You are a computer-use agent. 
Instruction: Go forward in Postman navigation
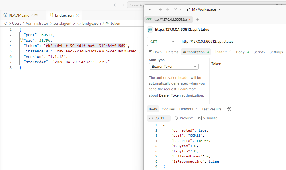167,9
